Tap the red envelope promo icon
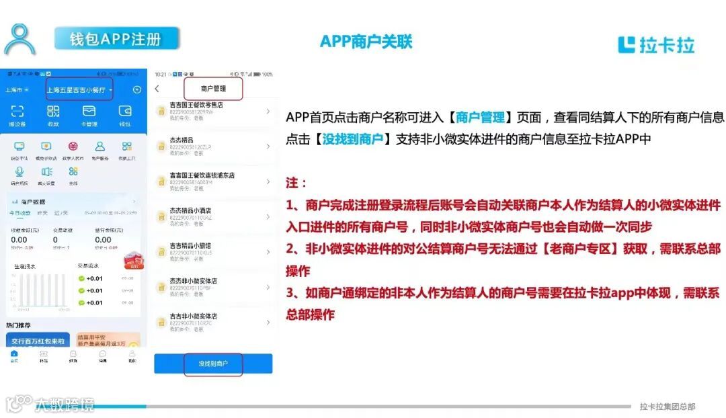The image size is (726, 418). click(134, 261)
